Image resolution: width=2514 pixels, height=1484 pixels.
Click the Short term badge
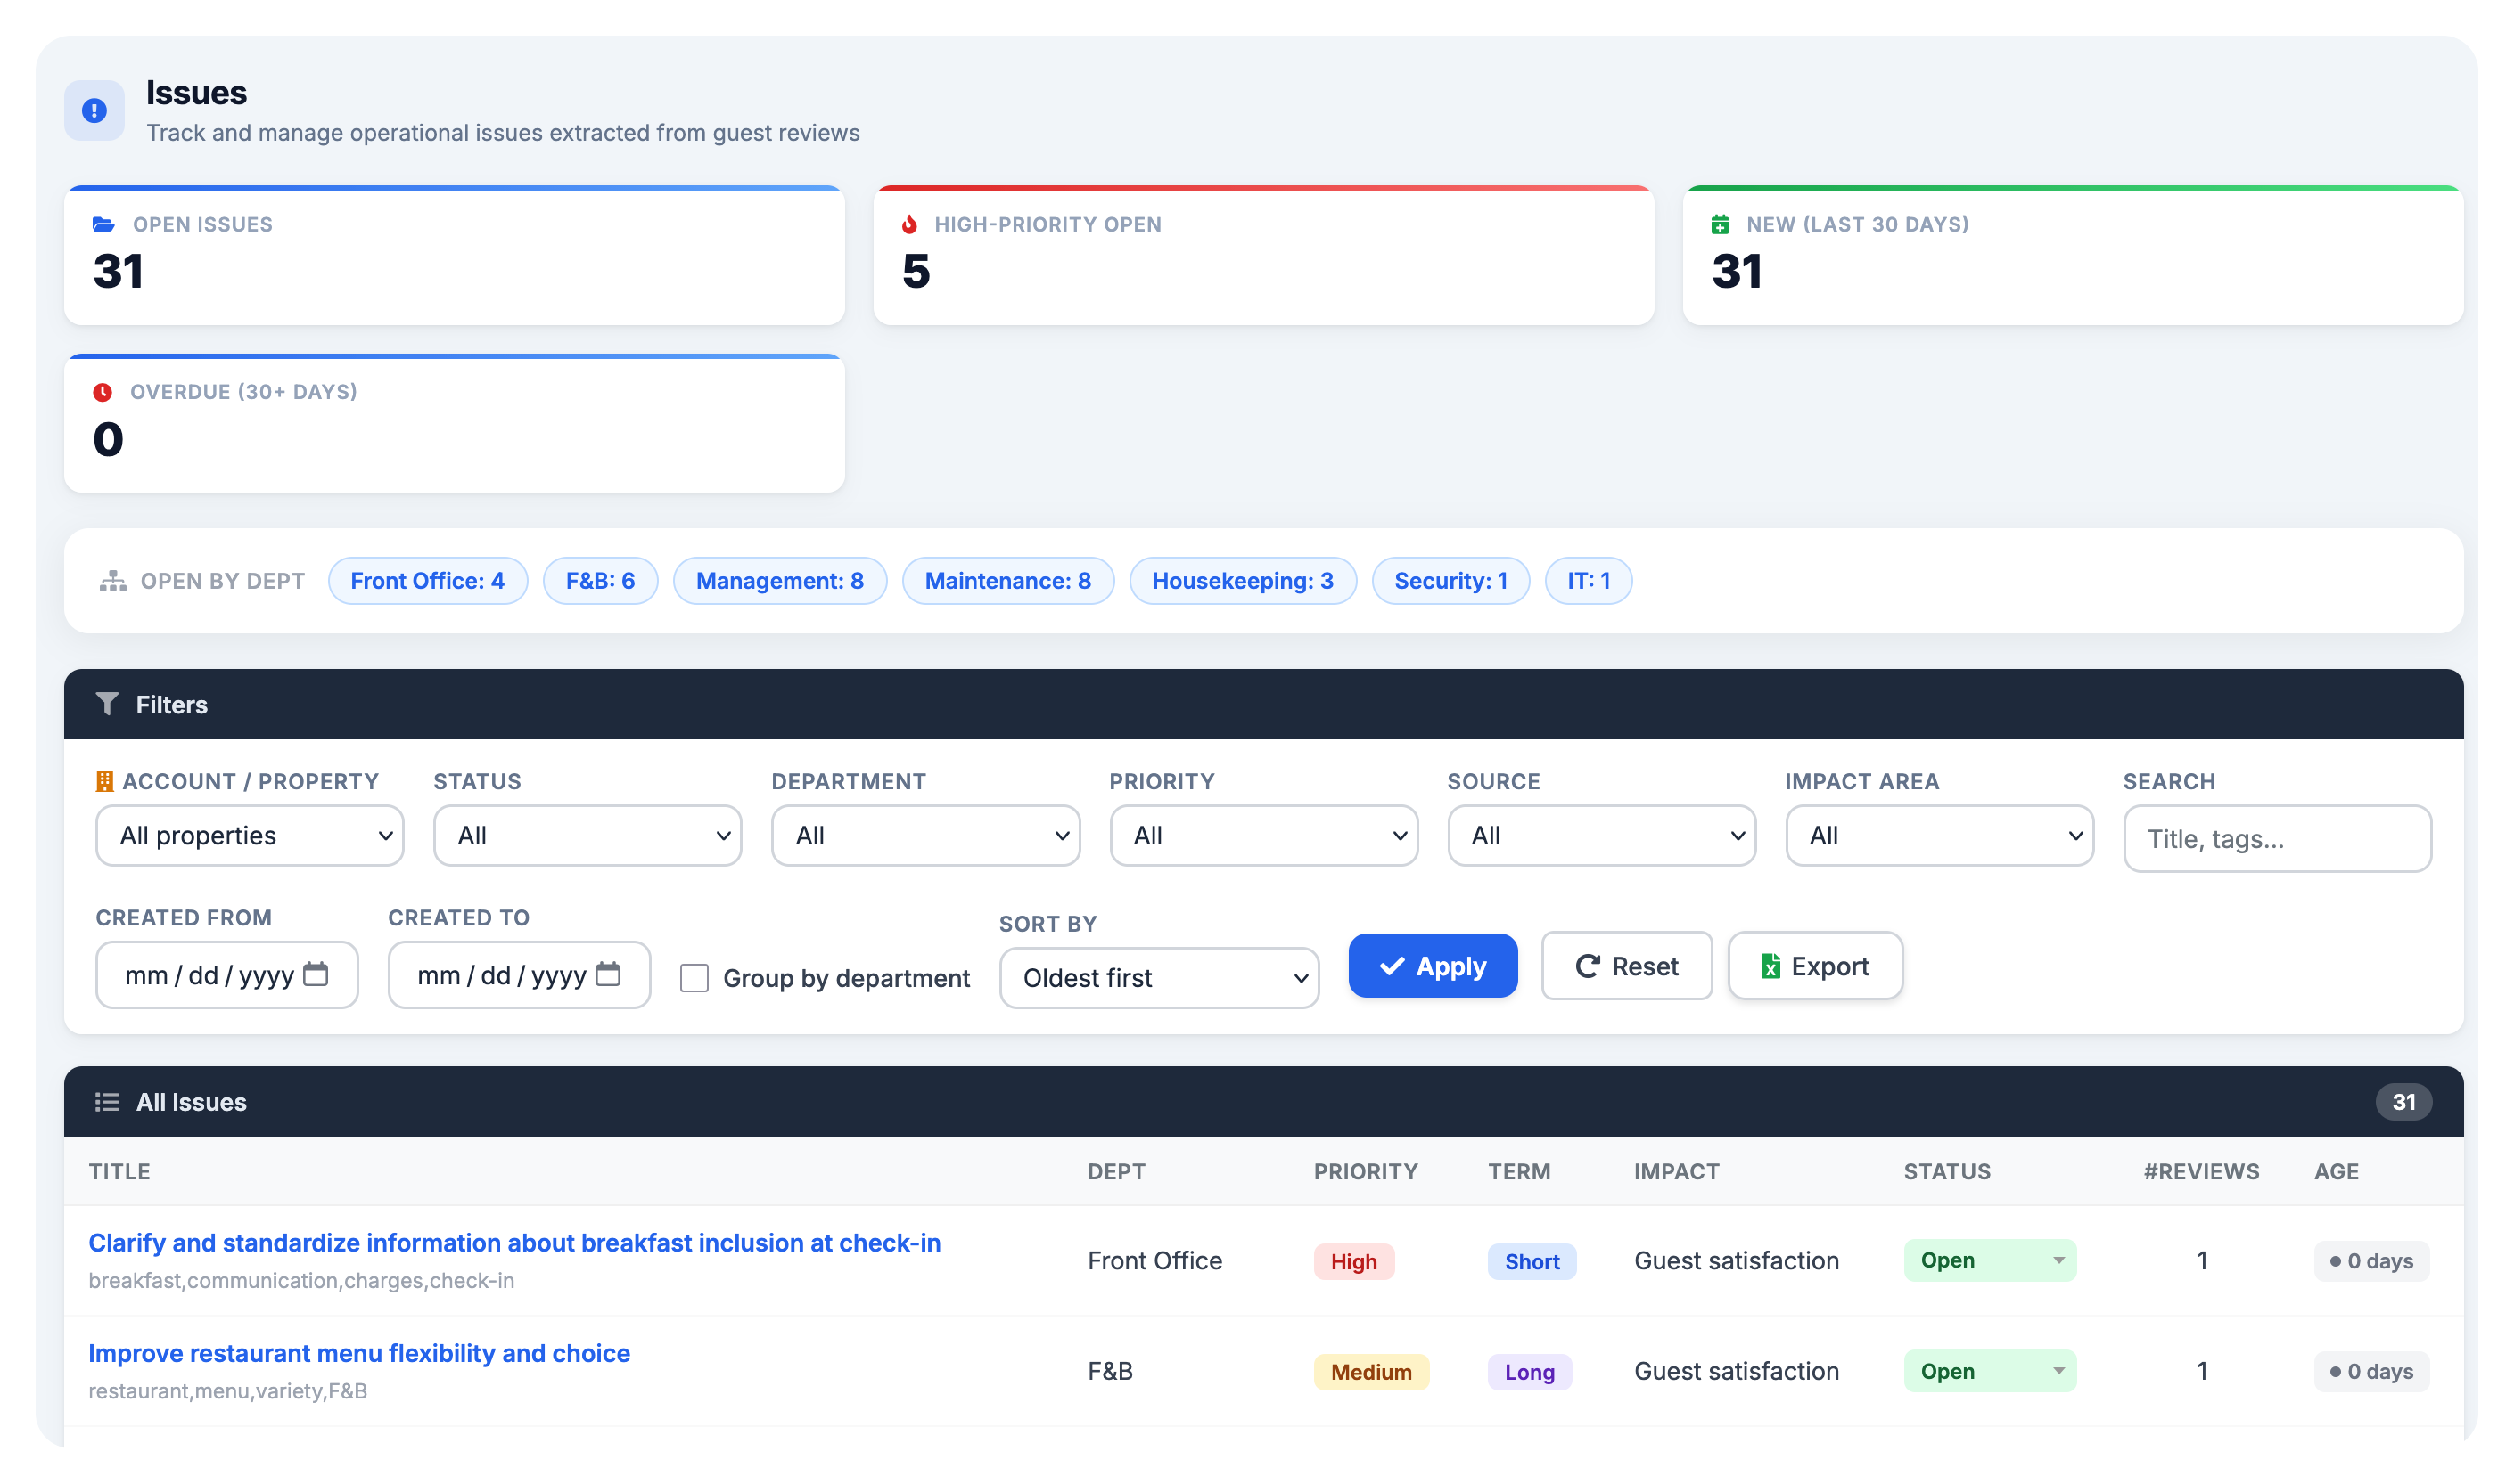[1532, 1262]
